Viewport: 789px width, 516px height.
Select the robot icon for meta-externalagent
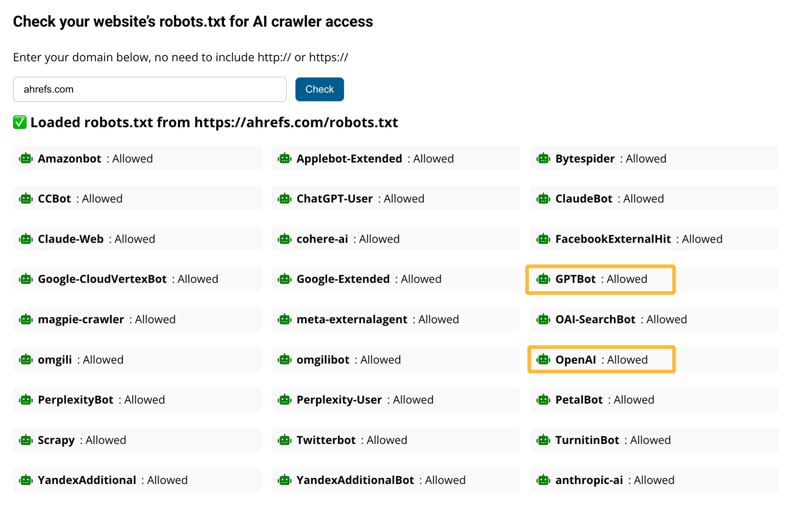(284, 319)
